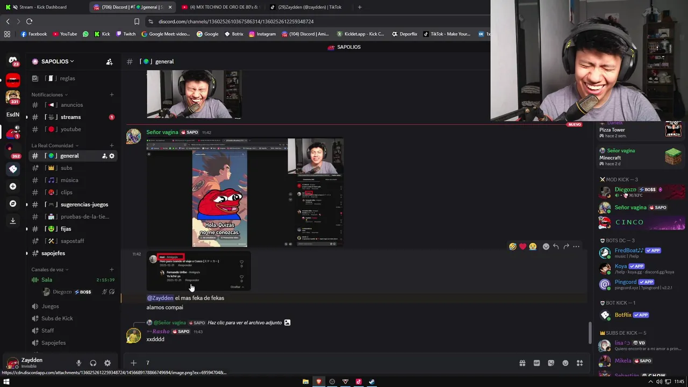
Task: Open the streams channel
Action: click(71, 117)
